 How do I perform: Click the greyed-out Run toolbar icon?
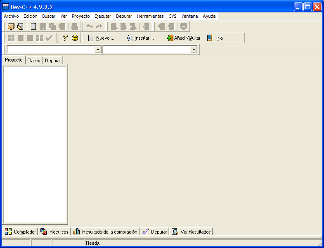coord(21,38)
